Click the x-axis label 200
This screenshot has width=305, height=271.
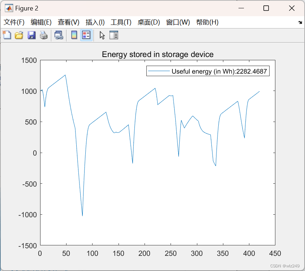[144, 254]
